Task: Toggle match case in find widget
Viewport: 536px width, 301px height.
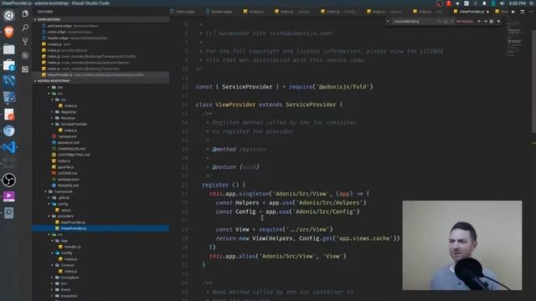Action: point(440,21)
